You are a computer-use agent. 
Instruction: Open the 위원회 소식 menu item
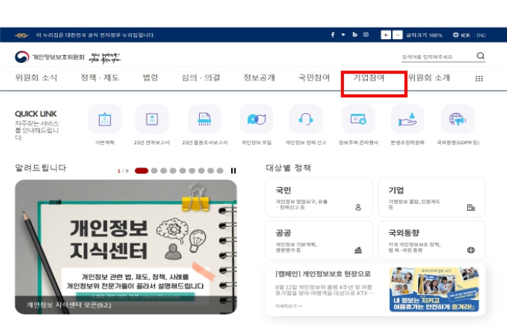pos(36,78)
